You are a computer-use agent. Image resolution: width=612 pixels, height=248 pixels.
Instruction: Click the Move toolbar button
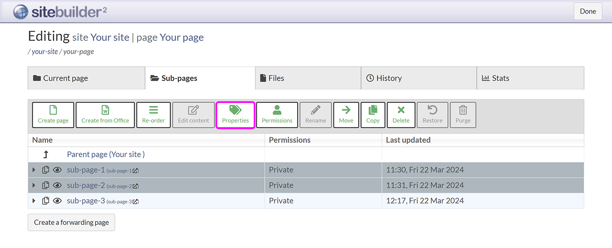coord(346,115)
